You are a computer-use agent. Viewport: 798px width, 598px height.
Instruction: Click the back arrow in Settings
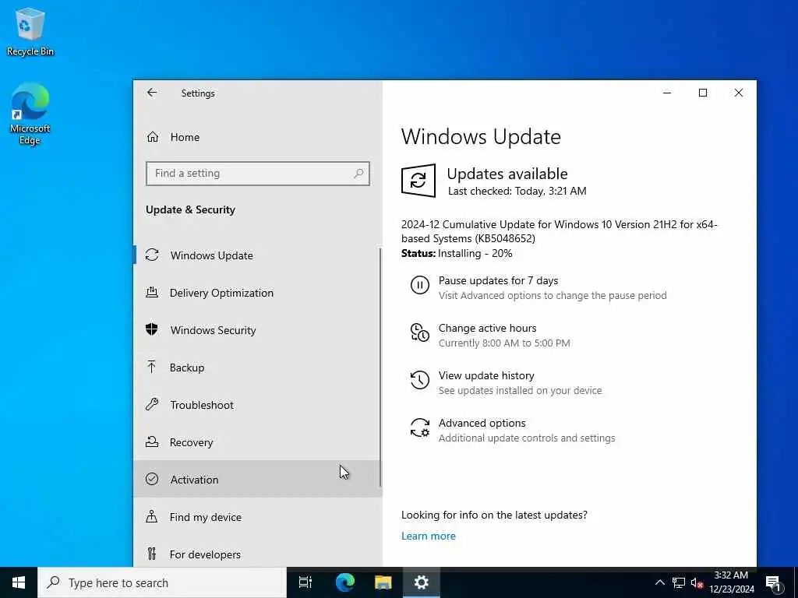click(x=152, y=93)
